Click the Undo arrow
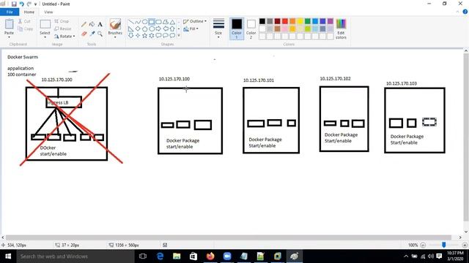 [21, 4]
